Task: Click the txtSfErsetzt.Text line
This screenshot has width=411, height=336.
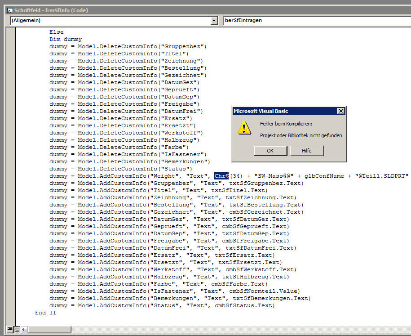Action: coord(166,263)
